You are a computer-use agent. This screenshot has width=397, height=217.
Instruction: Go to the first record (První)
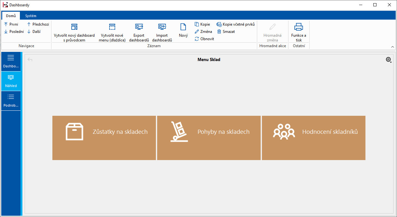pos(11,24)
